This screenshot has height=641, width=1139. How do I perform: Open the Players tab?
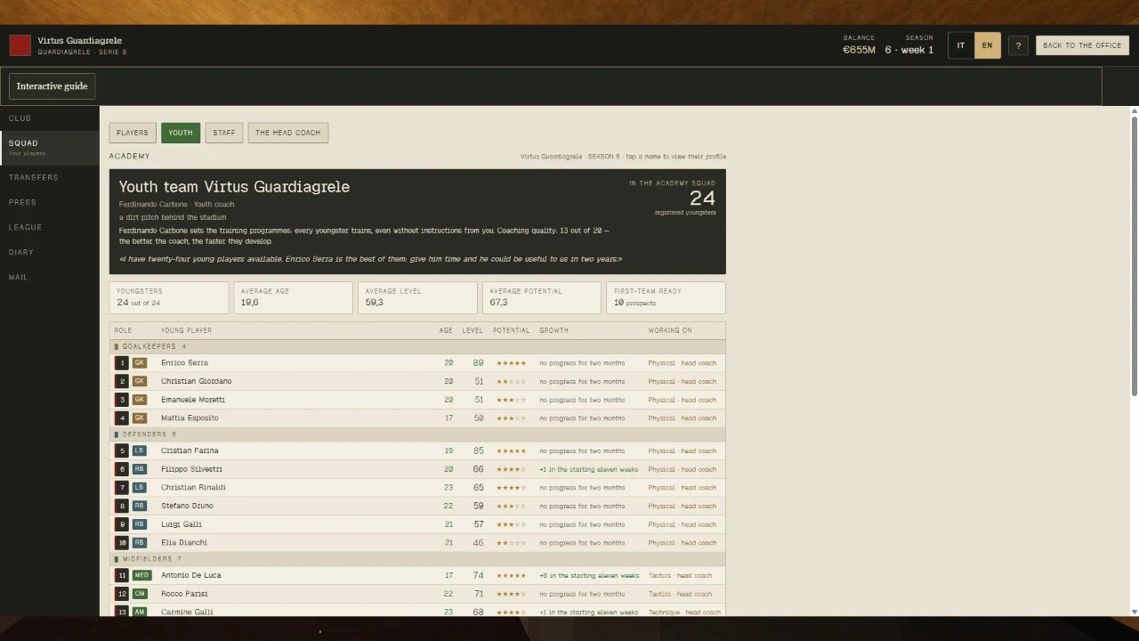133,133
